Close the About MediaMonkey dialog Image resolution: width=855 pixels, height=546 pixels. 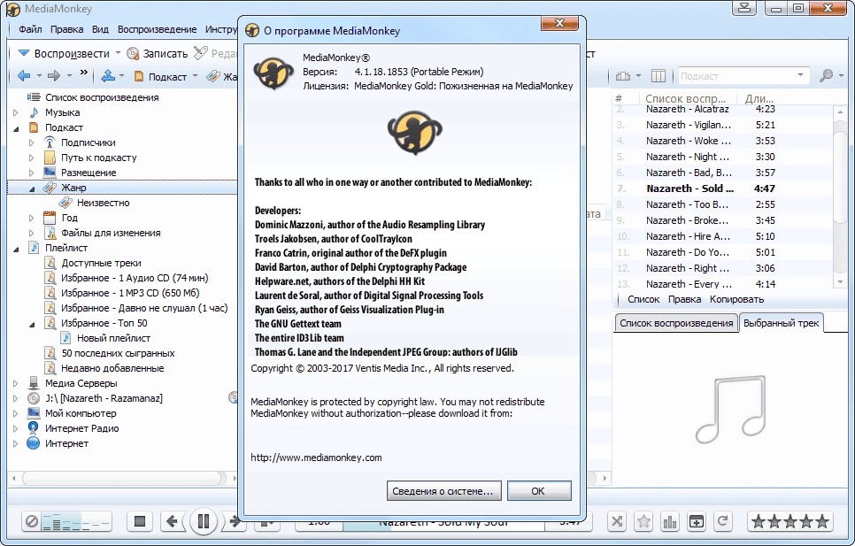(558, 23)
